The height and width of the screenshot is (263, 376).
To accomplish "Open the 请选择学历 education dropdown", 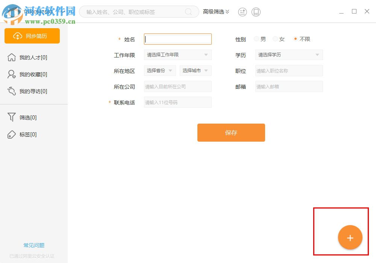I will coord(289,55).
